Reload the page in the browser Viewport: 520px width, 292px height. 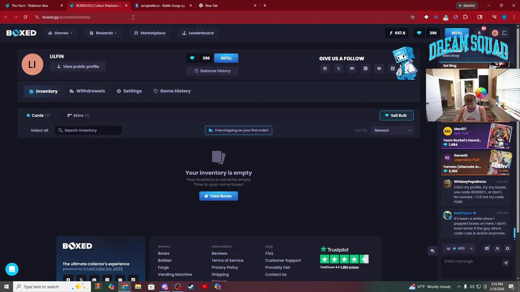[25, 17]
